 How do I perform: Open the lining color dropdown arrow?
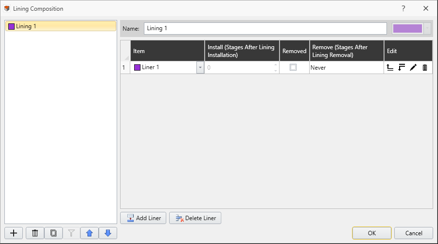click(x=427, y=28)
